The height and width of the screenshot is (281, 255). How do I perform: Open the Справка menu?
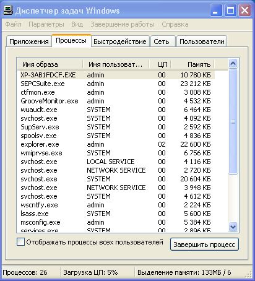[175, 24]
